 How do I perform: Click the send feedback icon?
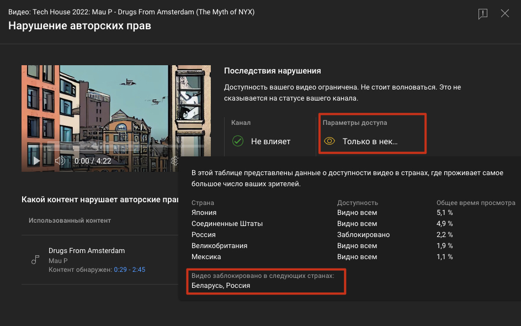483,14
